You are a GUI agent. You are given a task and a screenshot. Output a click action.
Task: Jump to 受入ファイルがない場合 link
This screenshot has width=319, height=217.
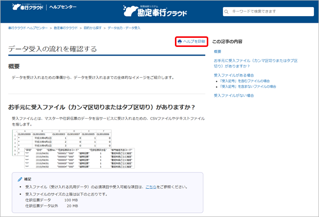[x=234, y=95]
